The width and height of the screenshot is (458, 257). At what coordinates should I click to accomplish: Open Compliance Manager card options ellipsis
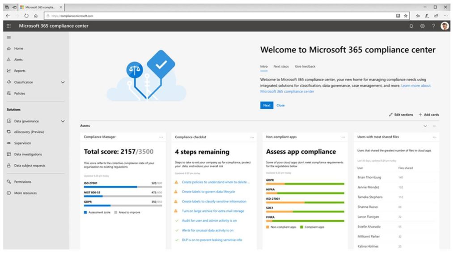pyautogui.click(x=161, y=137)
